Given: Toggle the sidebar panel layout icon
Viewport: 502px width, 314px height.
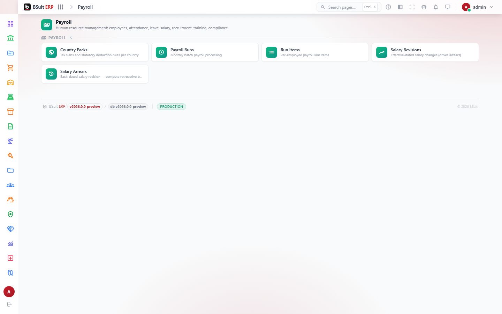Looking at the screenshot, I should tap(400, 7).
